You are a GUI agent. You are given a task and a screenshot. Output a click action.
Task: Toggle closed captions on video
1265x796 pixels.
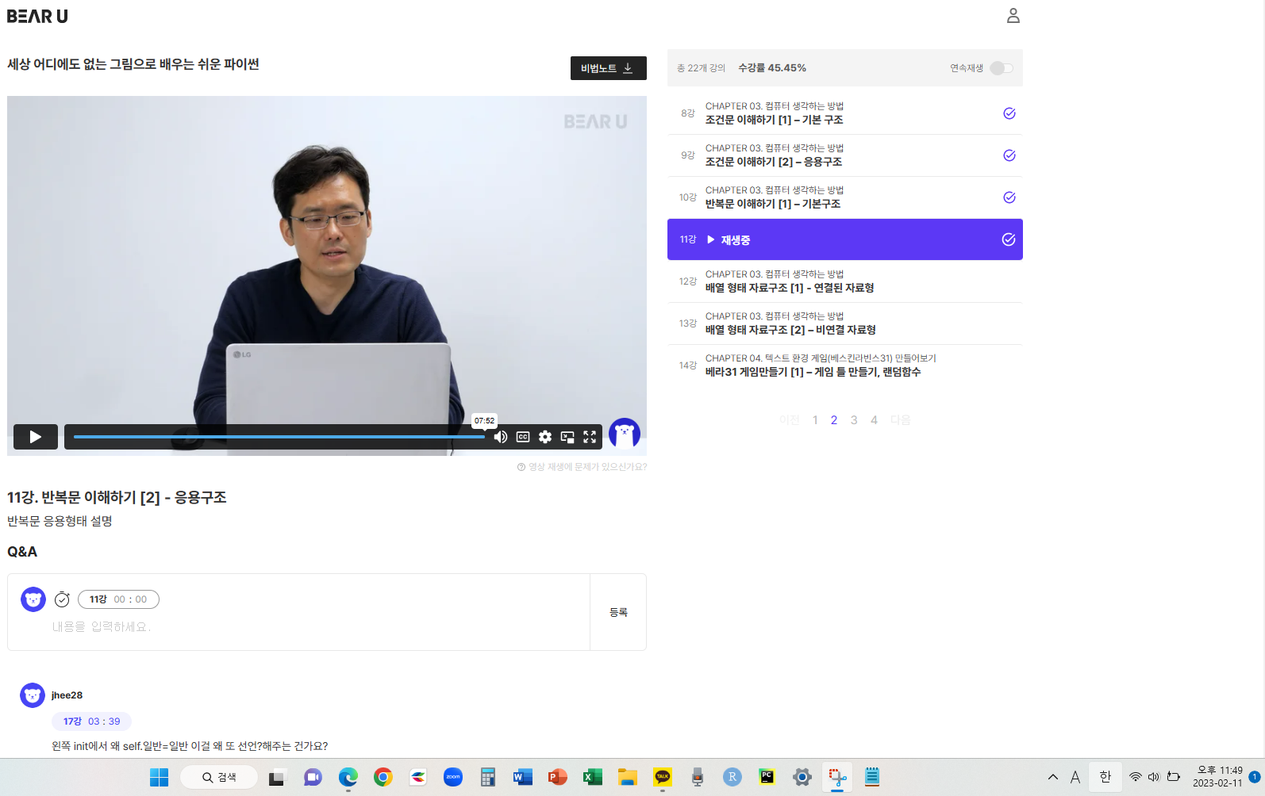coord(523,437)
